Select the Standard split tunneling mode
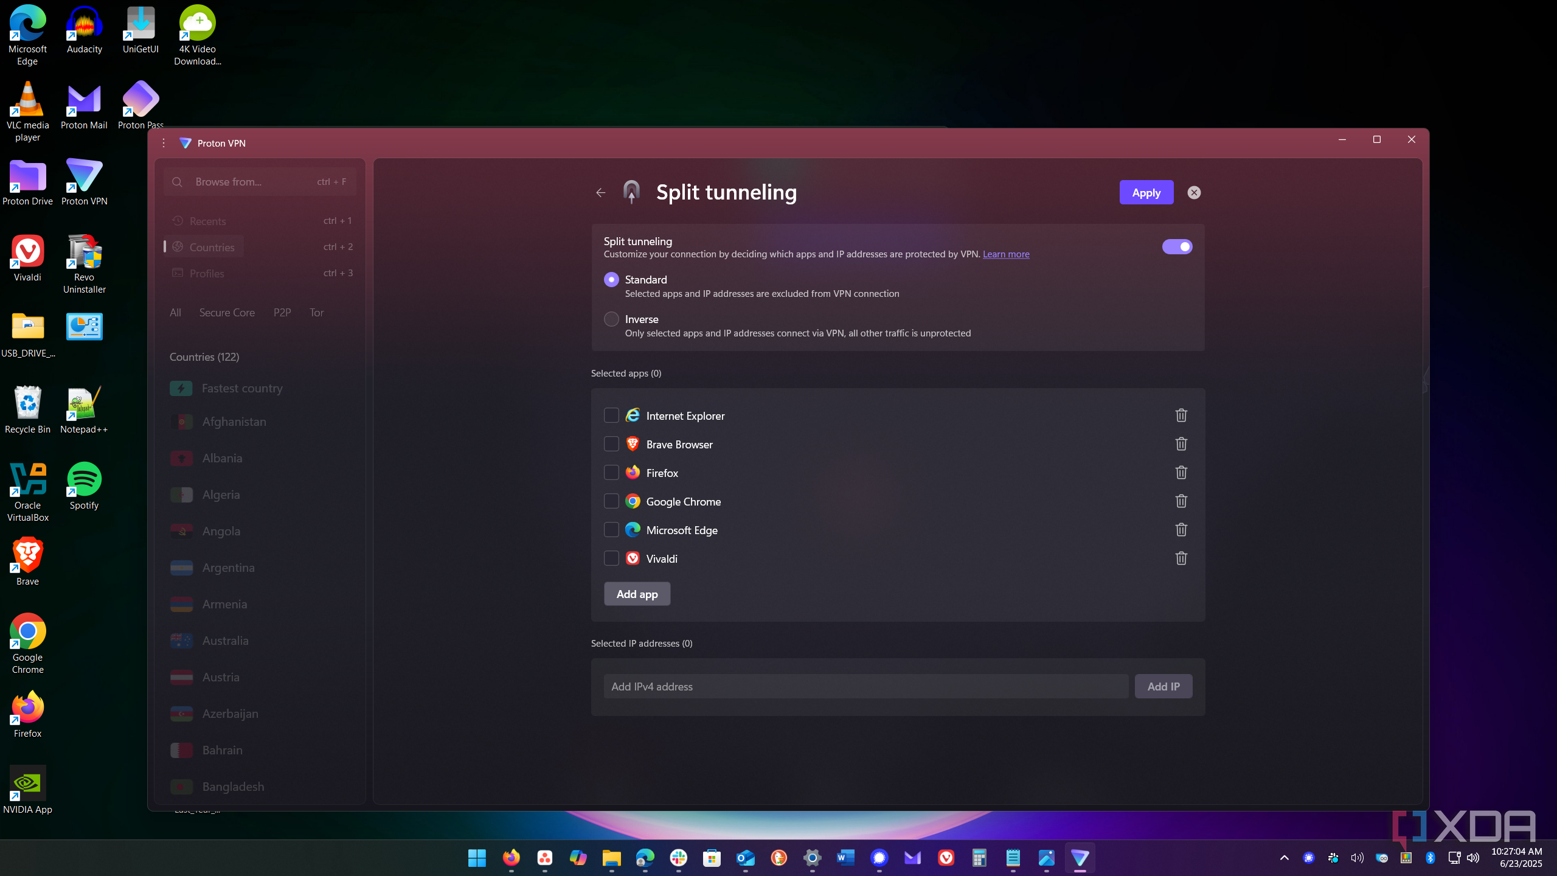 611,280
